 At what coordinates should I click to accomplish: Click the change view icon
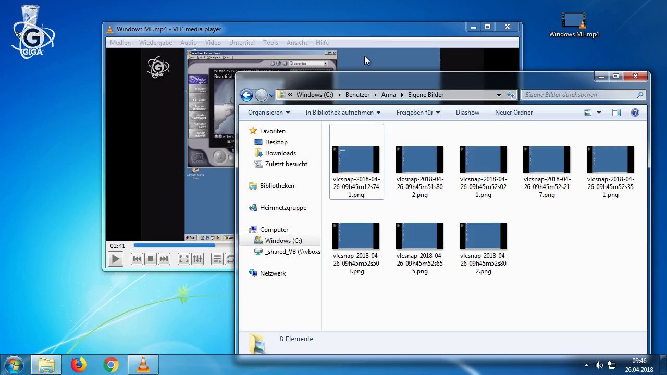[588, 113]
